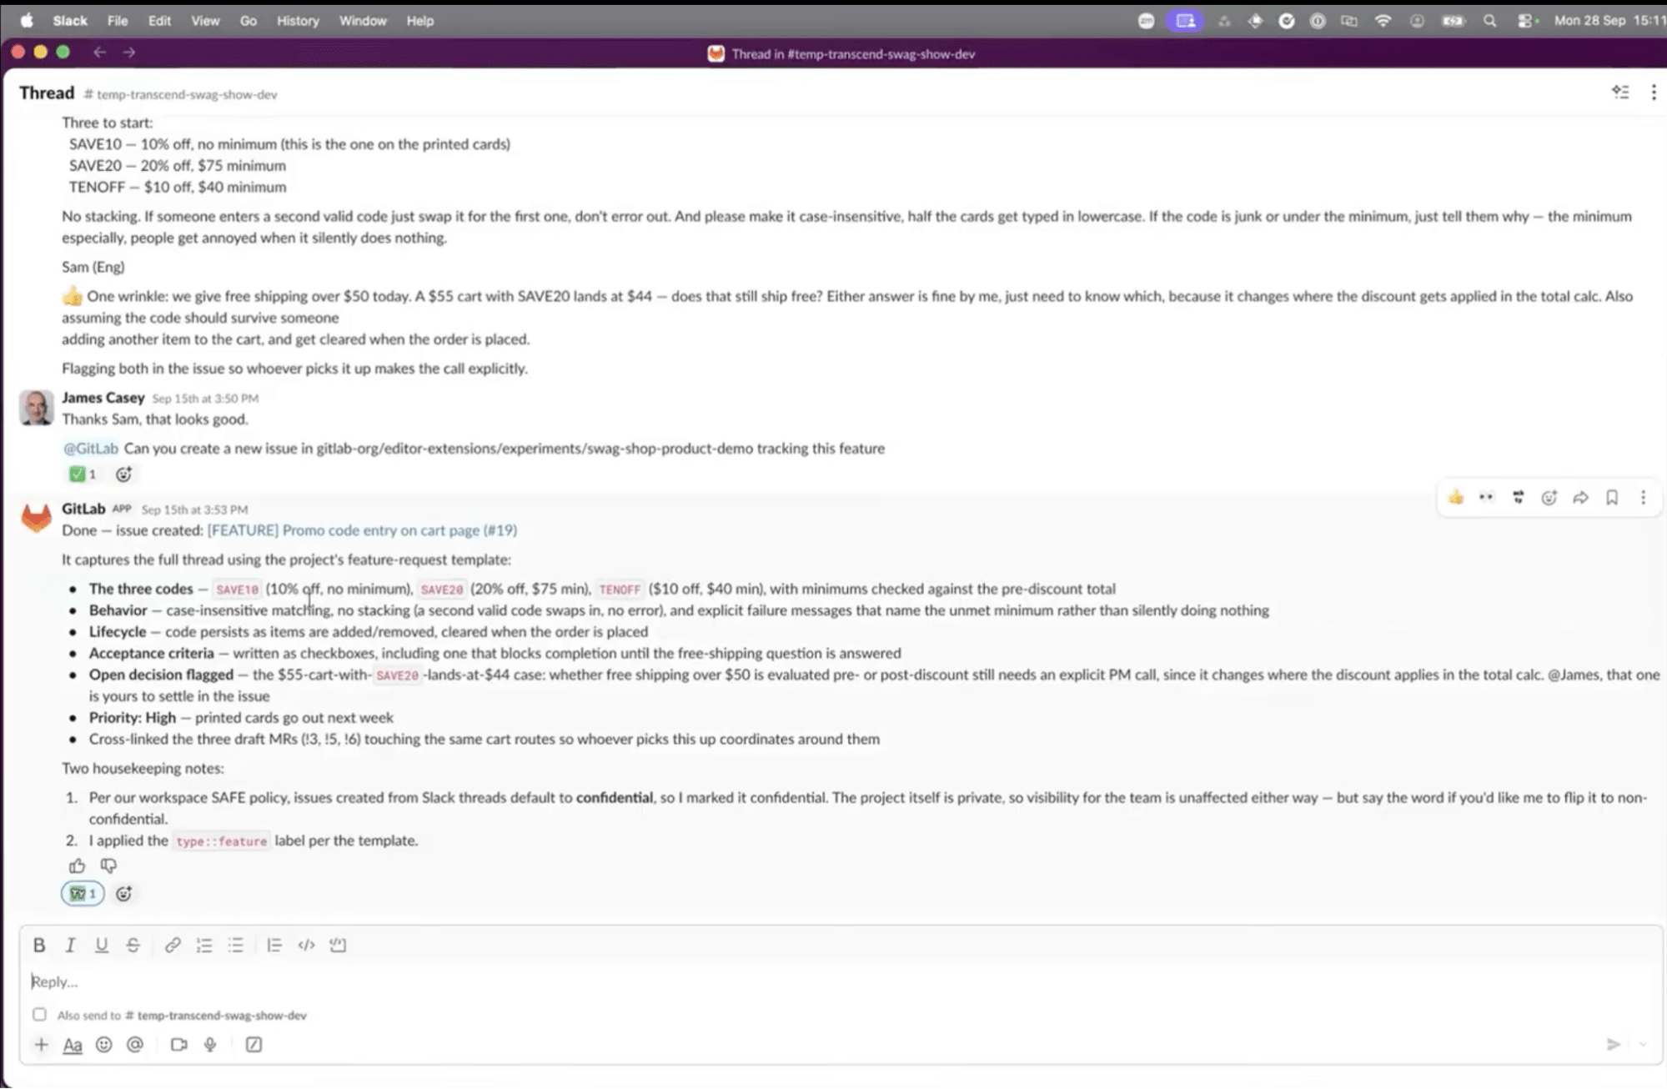Check Also send to channel checkbox
Viewport: 1667px width, 1089px height.
pos(39,1015)
